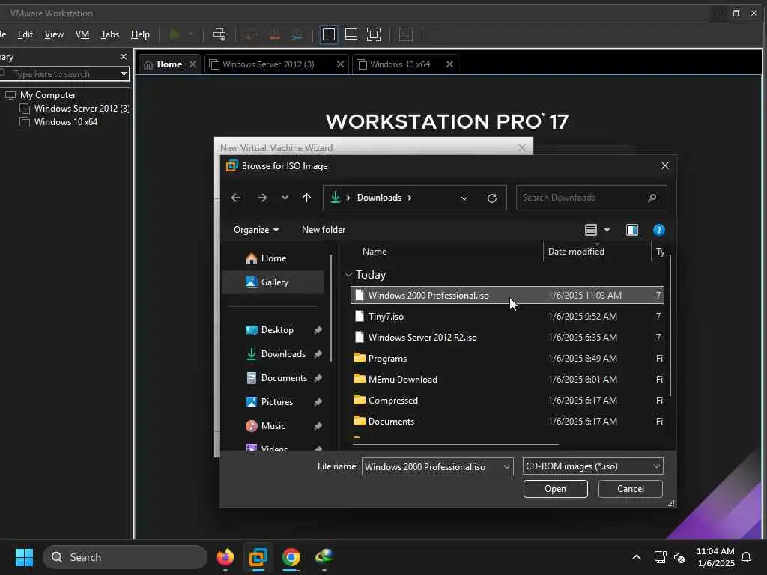Select Windows Server 2012 (3) in library tree
This screenshot has height=575, width=767.
coord(74,108)
